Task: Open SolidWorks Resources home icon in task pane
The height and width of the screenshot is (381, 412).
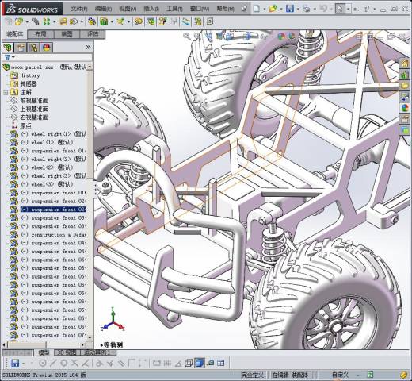Action: click(405, 63)
